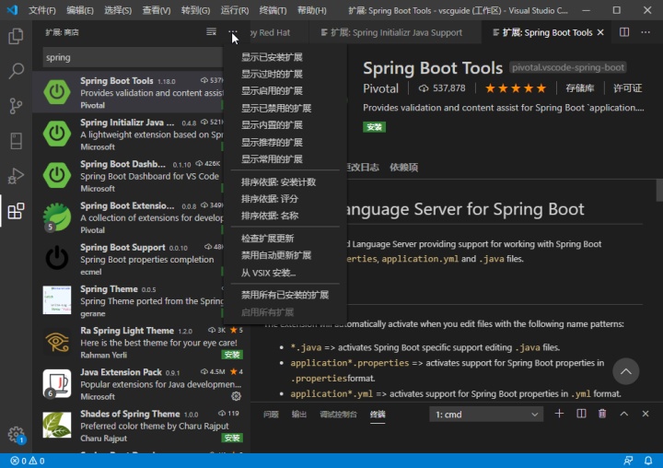The width and height of the screenshot is (663, 468).
Task: Click the extension details vertical scrollbar
Action: 659,191
